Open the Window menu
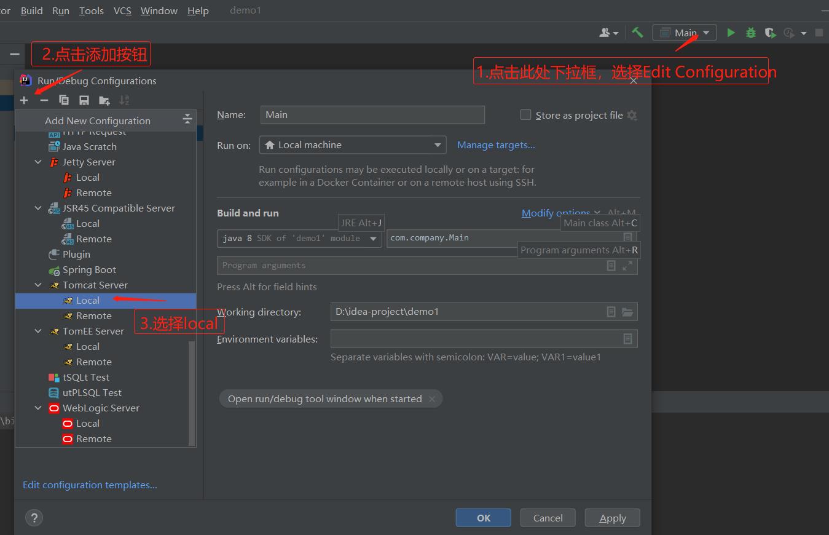Image resolution: width=829 pixels, height=535 pixels. pyautogui.click(x=159, y=10)
